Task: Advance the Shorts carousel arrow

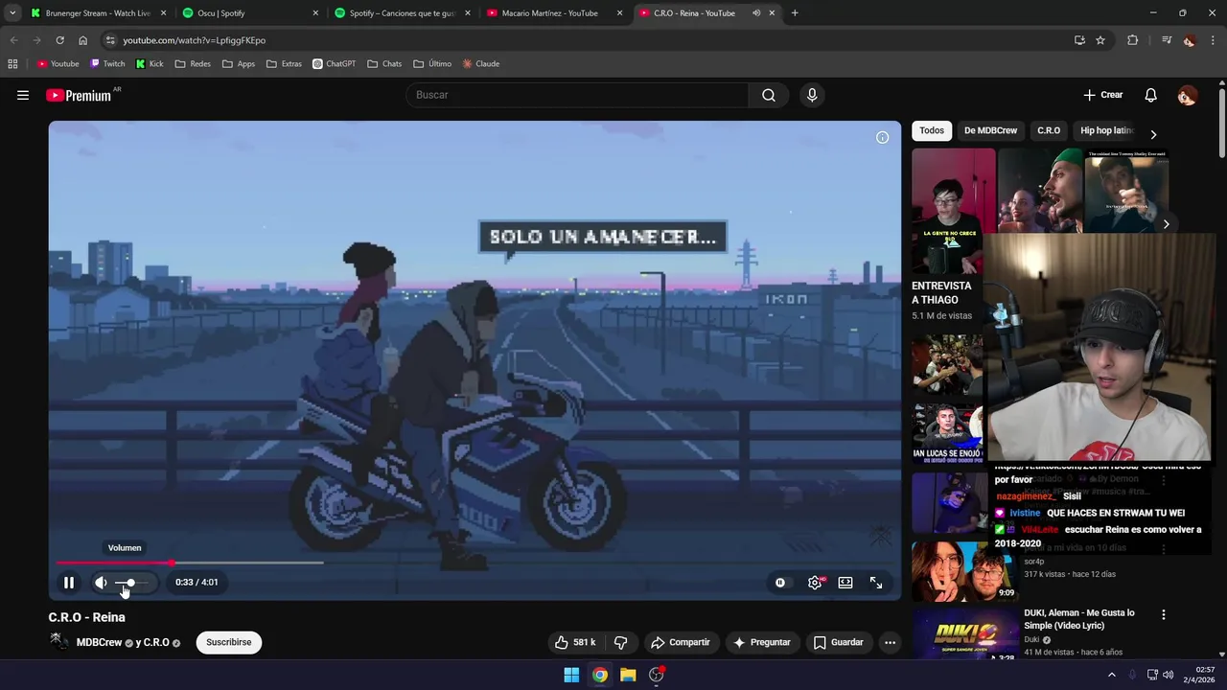Action: point(1166,224)
